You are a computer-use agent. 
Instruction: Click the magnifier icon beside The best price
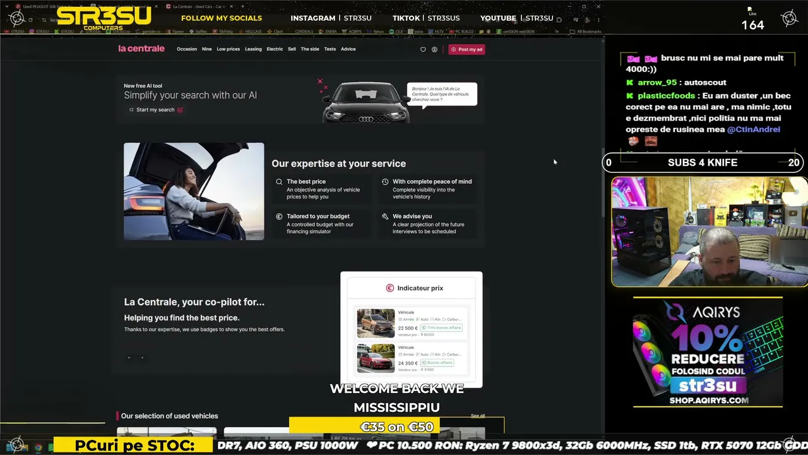point(279,182)
